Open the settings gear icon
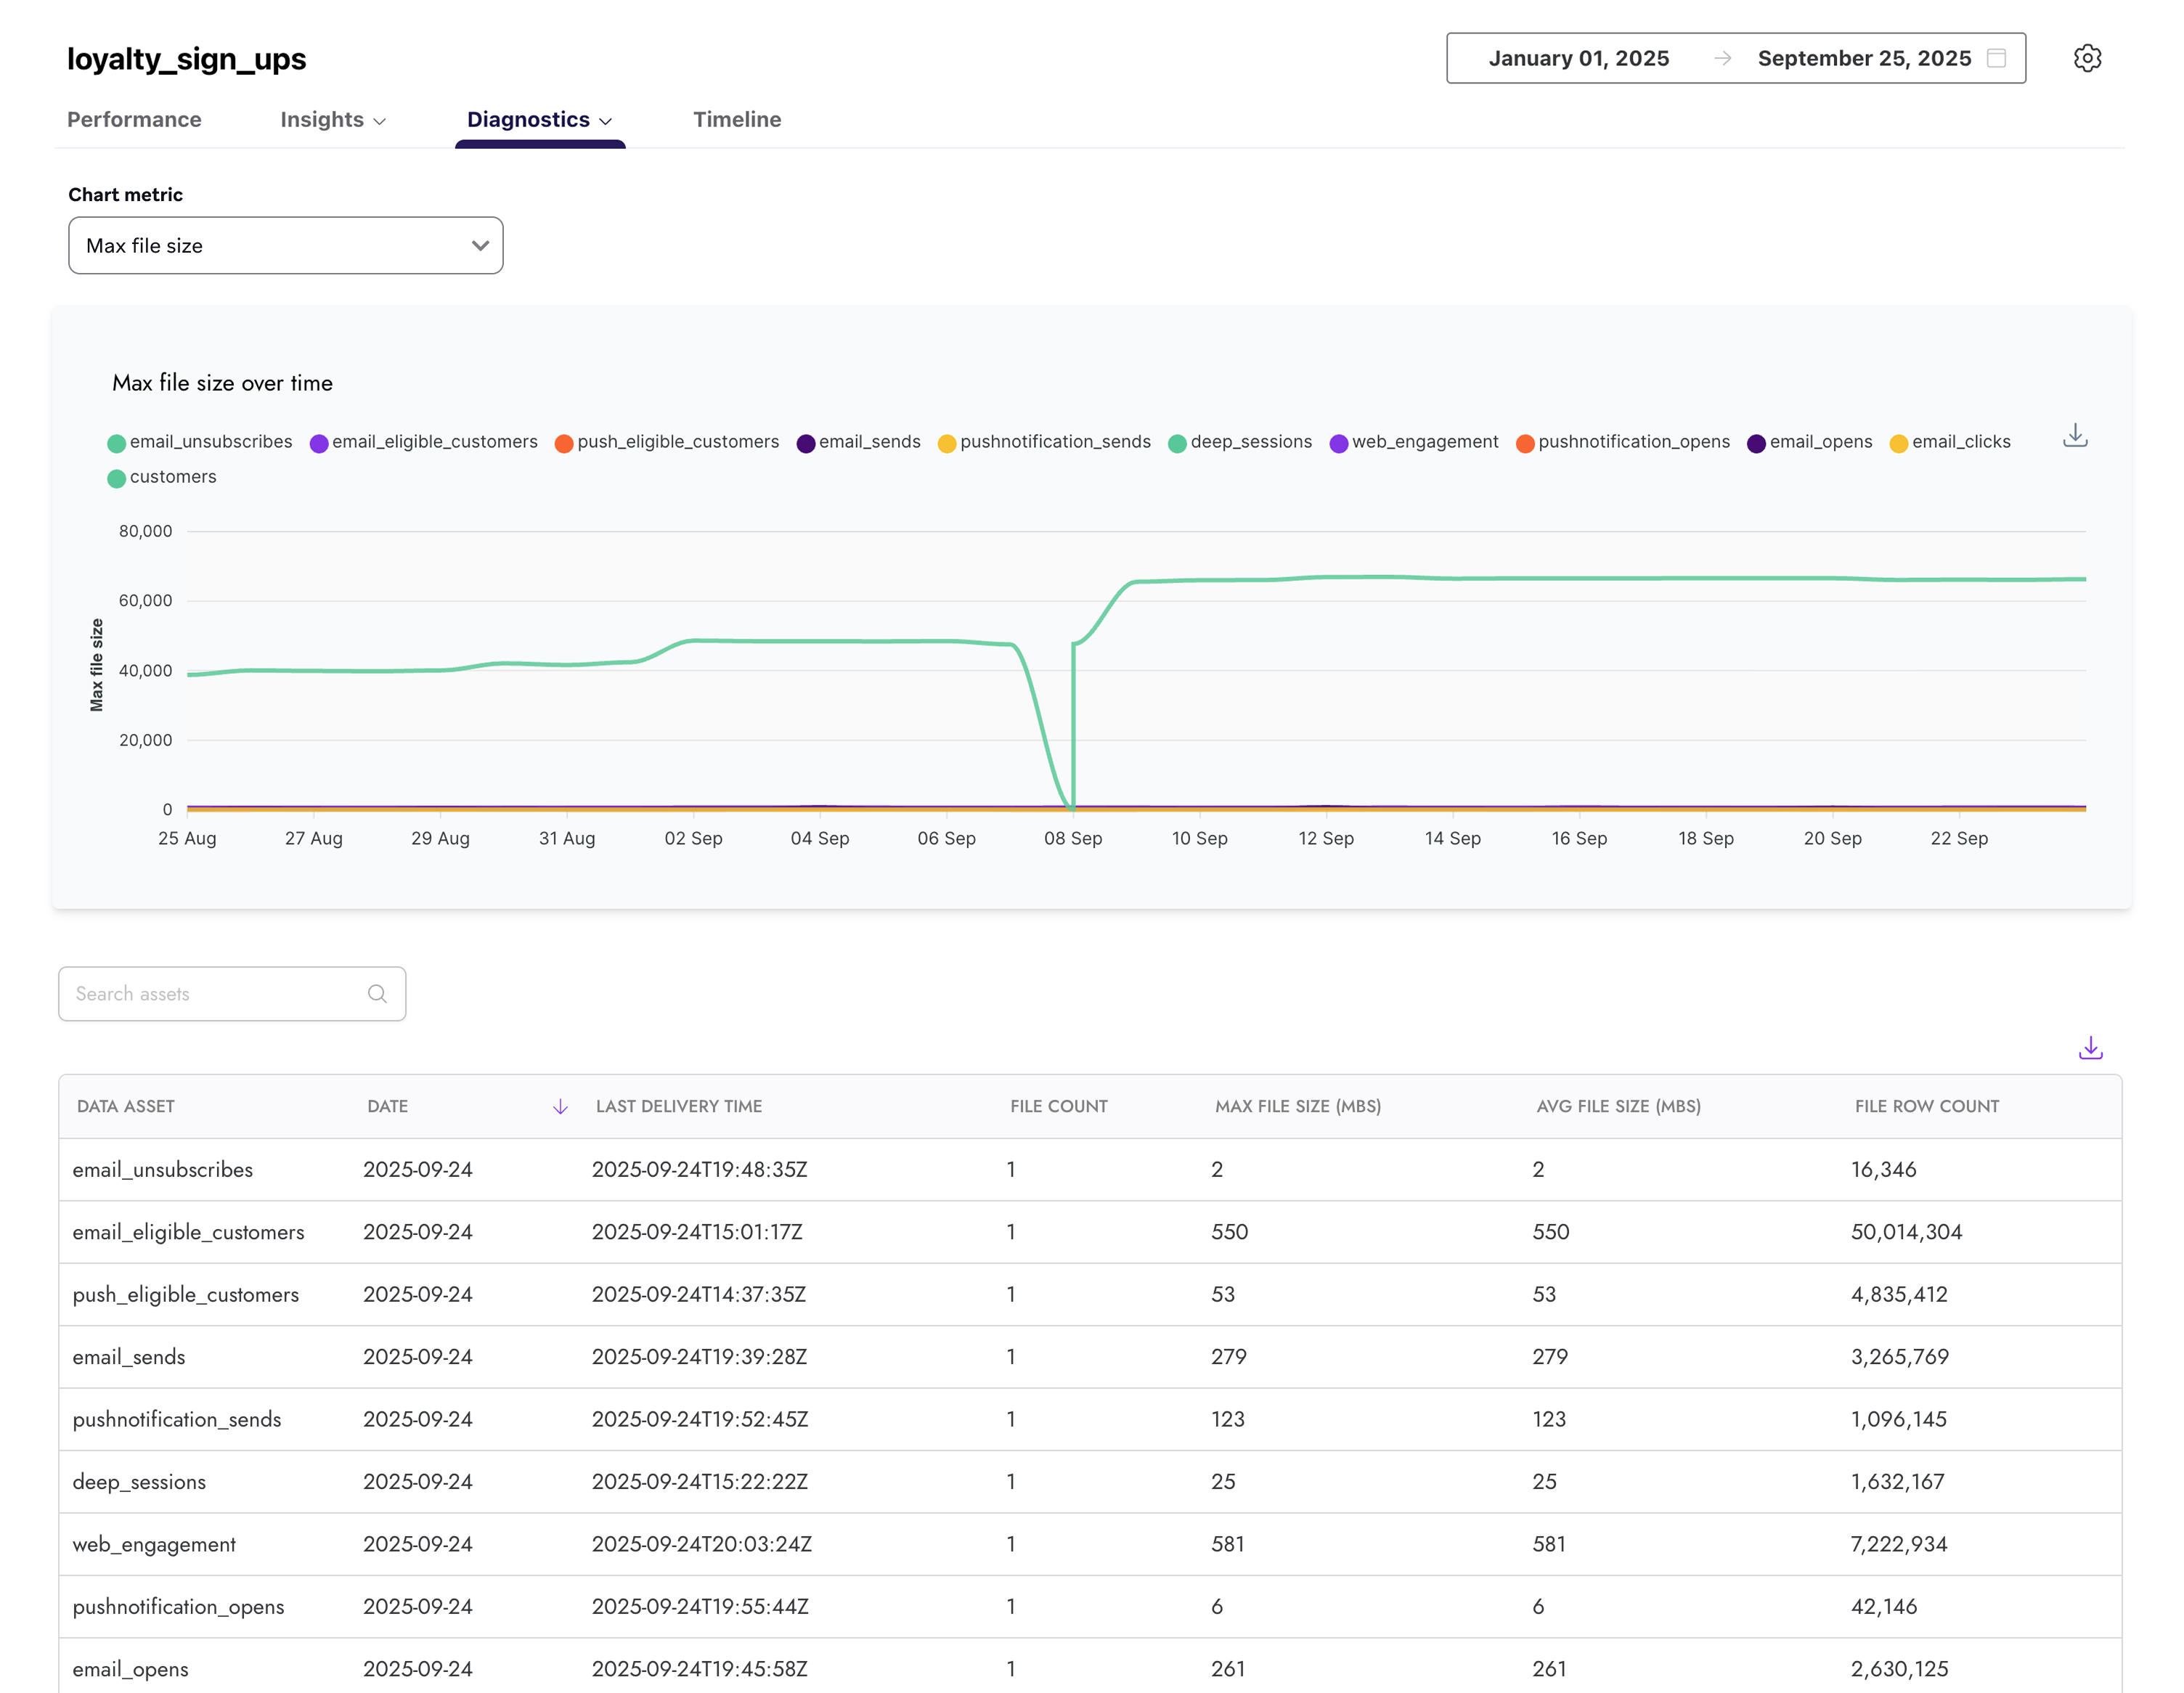Image resolution: width=2184 pixels, height=1693 pixels. click(2088, 58)
